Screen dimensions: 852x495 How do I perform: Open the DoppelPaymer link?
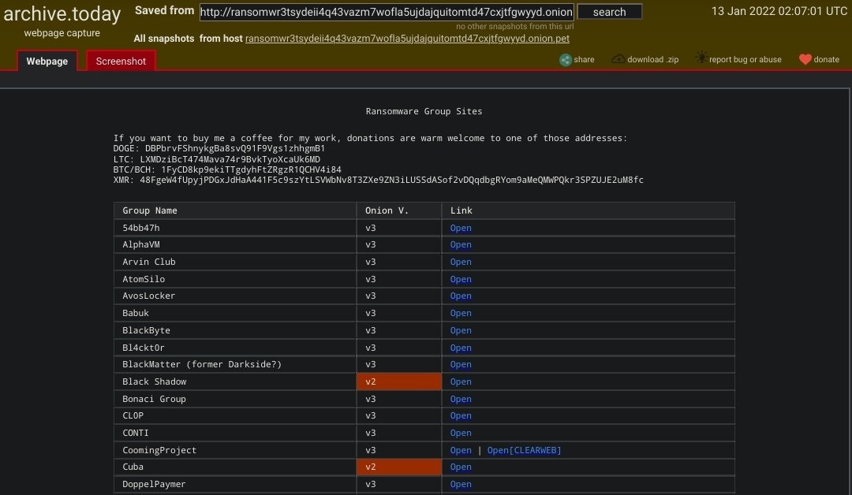click(x=460, y=485)
